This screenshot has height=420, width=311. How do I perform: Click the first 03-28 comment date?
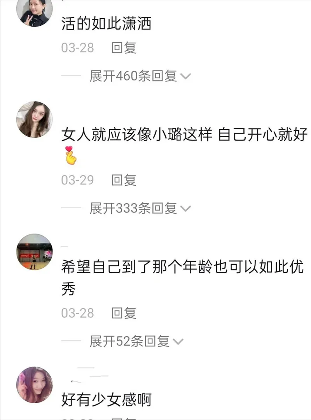pos(77,47)
